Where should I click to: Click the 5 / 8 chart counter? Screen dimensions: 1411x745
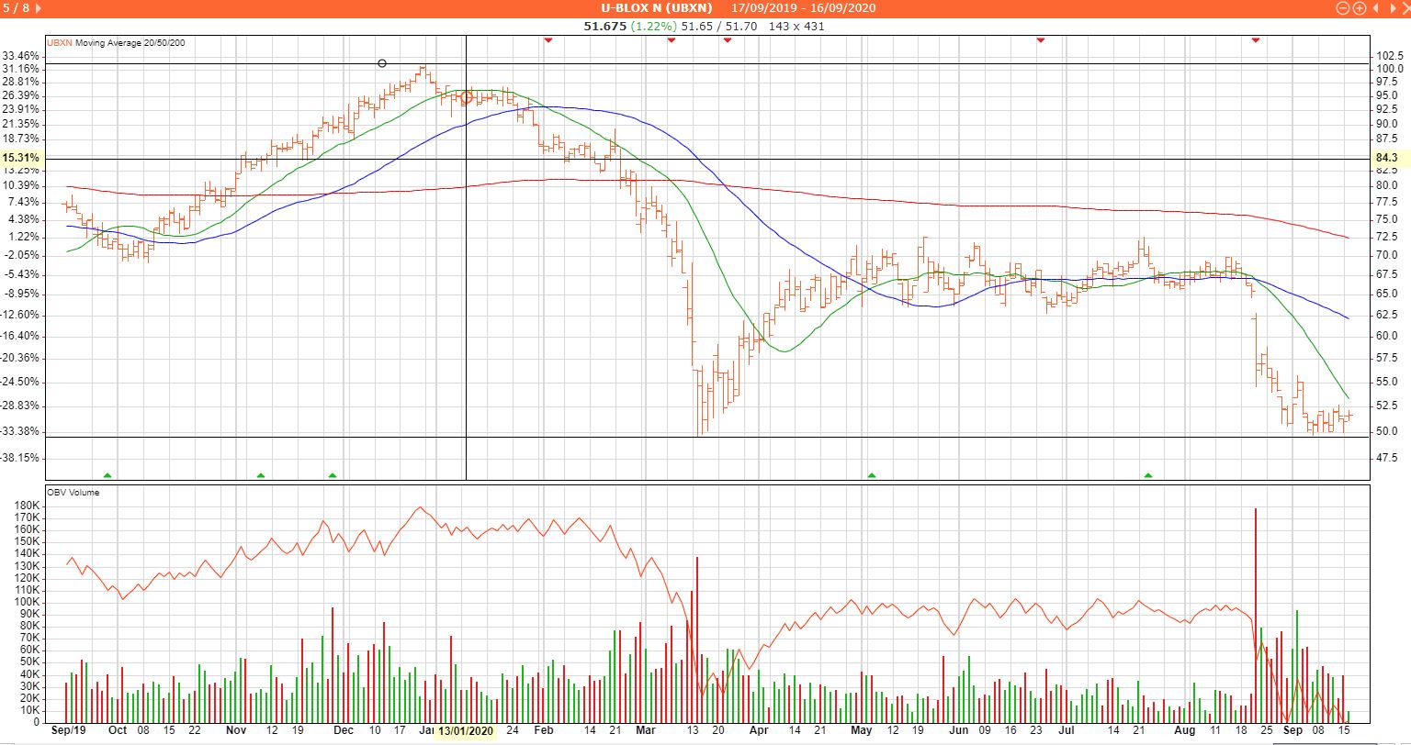(x=17, y=8)
